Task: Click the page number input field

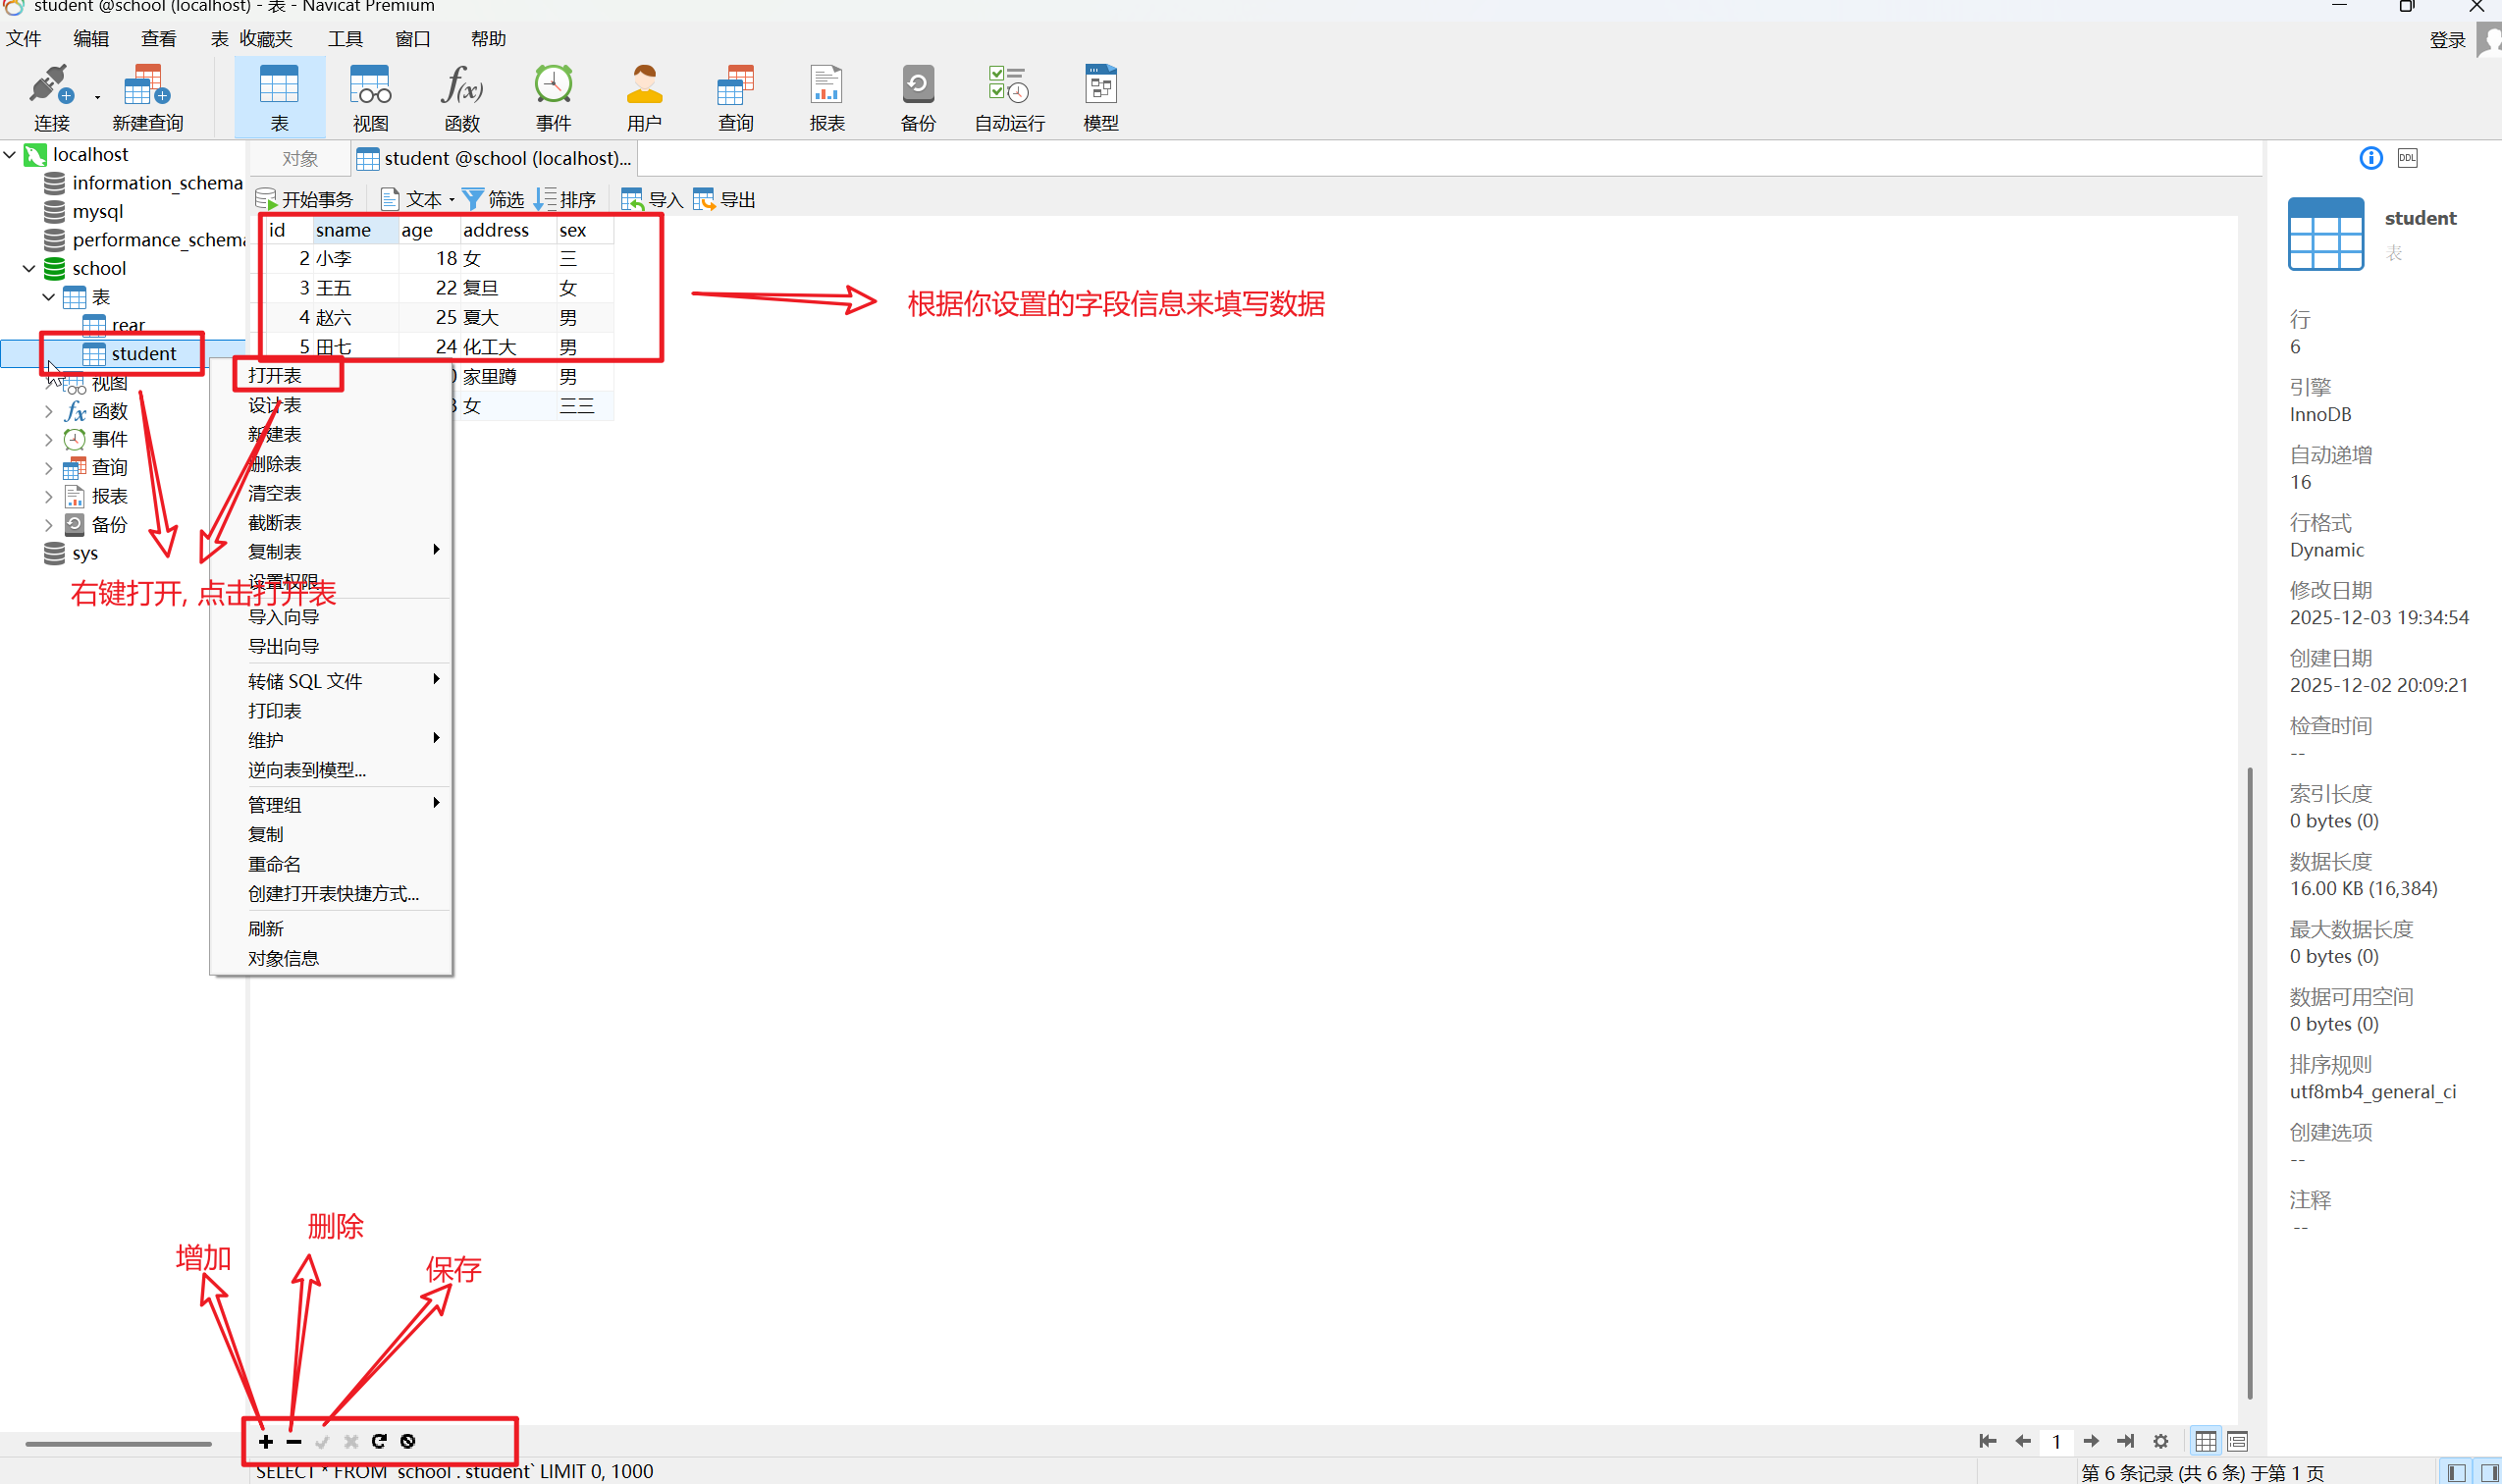Action: click(2056, 1441)
